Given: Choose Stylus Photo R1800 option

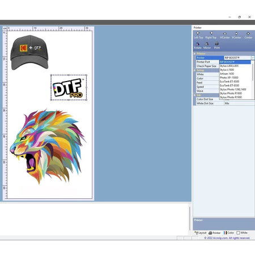Looking at the screenshot, I should [235, 93].
